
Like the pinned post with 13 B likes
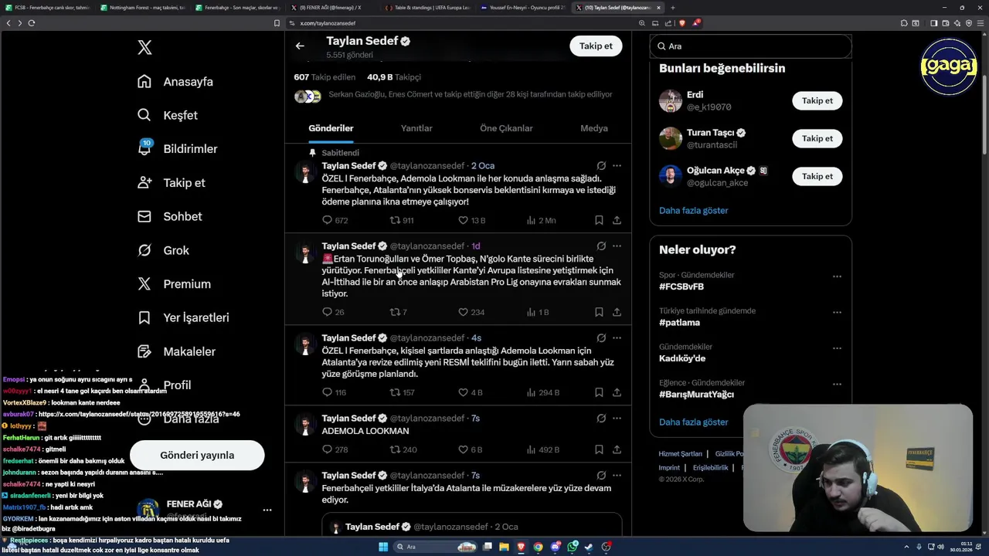pyautogui.click(x=471, y=220)
